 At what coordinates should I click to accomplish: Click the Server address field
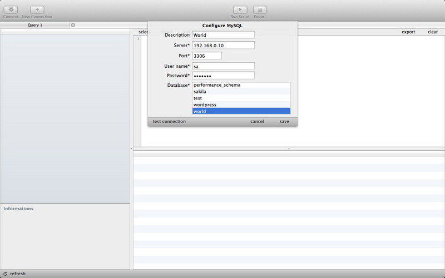223,45
